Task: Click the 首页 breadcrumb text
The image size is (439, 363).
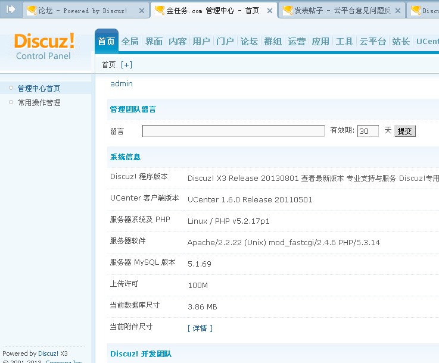Action: (108, 65)
